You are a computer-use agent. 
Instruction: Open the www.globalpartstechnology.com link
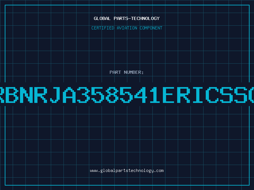pyautogui.click(x=127, y=171)
